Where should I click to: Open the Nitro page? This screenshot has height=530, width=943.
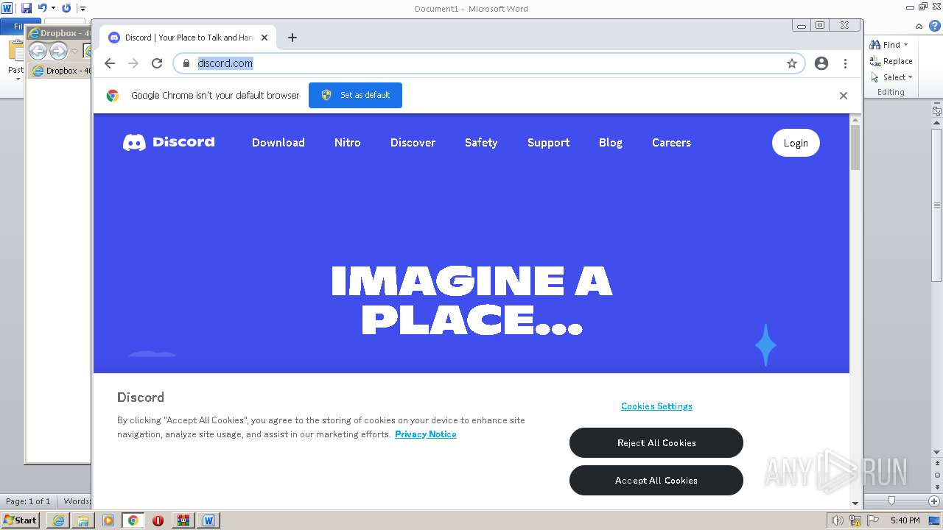348,143
